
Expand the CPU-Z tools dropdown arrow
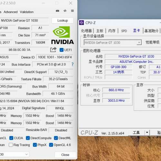point(147,133)
